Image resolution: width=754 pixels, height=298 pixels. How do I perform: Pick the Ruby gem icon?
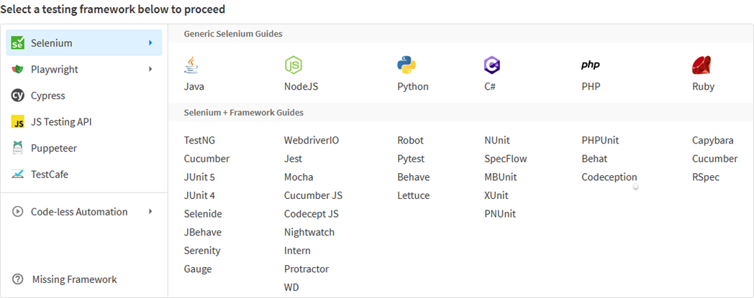[701, 65]
